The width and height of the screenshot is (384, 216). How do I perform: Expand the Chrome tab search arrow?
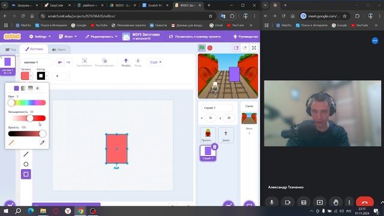point(5,5)
